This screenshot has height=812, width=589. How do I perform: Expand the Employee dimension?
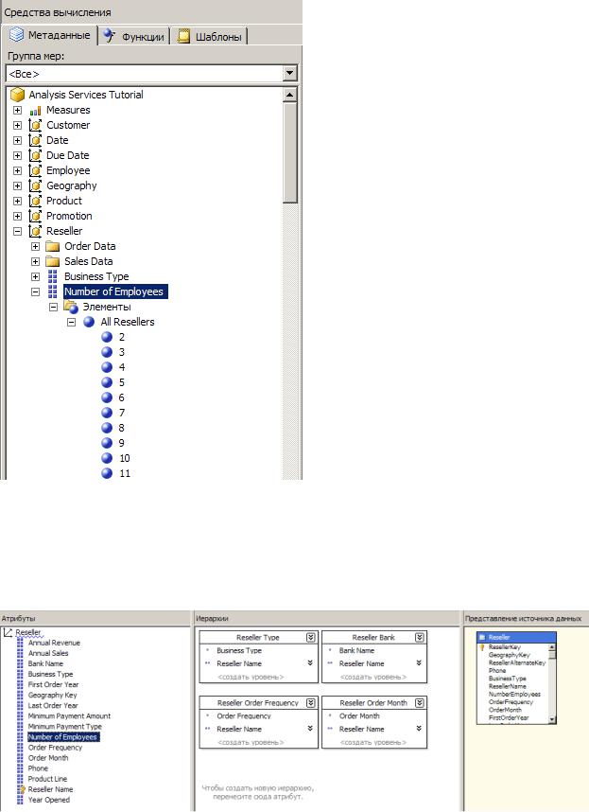point(18,170)
